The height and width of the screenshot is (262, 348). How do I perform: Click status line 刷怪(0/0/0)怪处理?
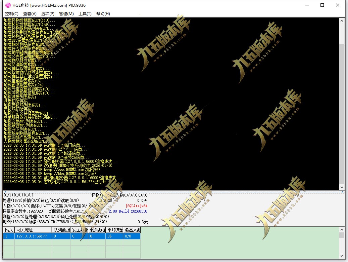pos(56,217)
